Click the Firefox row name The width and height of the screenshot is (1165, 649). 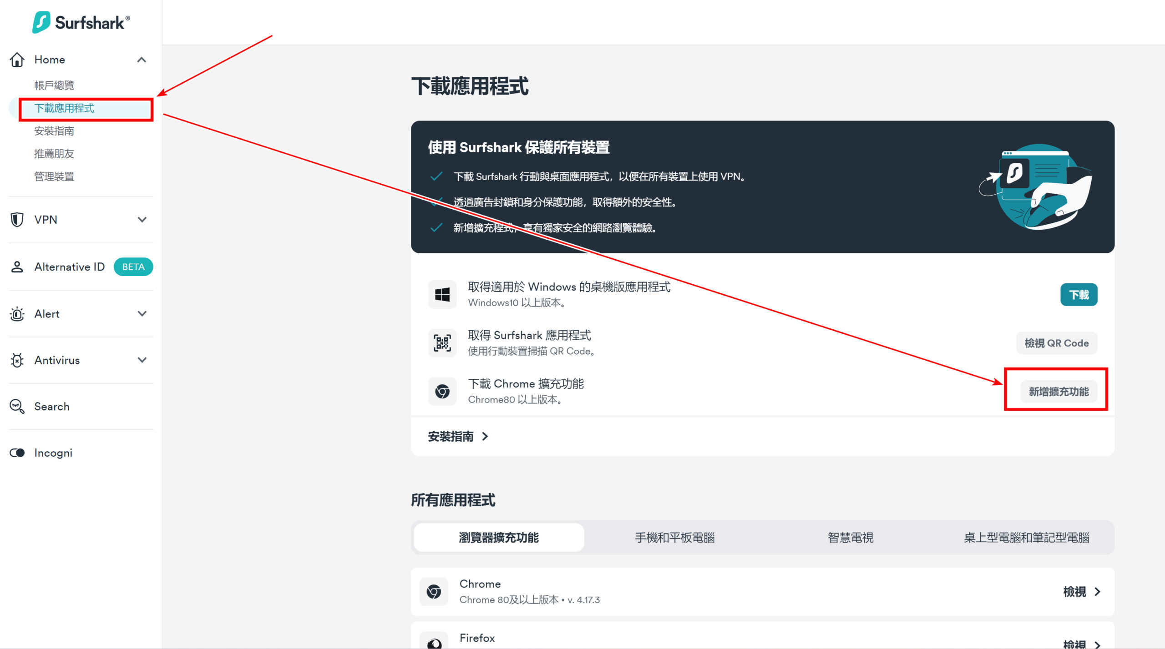click(x=477, y=638)
